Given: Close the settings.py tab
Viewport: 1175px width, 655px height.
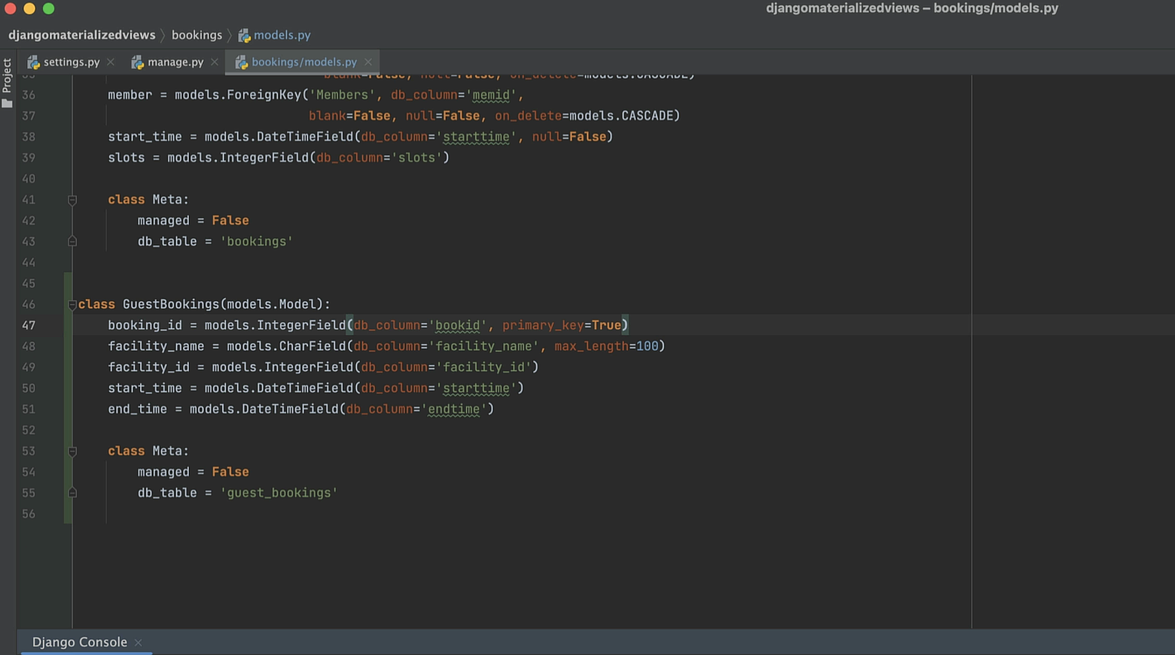Looking at the screenshot, I should click(x=111, y=62).
